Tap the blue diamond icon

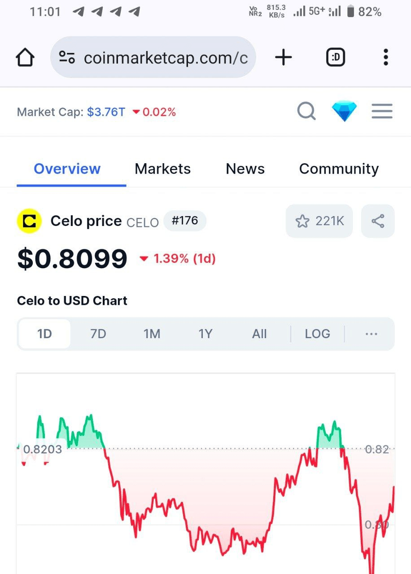(344, 111)
